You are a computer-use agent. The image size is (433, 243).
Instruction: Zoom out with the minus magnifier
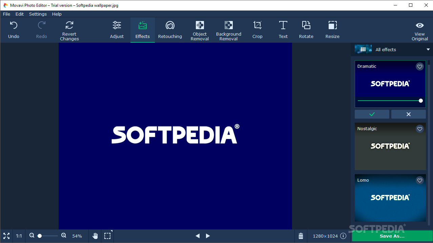pyautogui.click(x=32, y=236)
